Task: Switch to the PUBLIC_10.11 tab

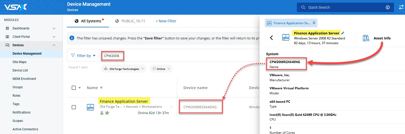Action: [130, 21]
